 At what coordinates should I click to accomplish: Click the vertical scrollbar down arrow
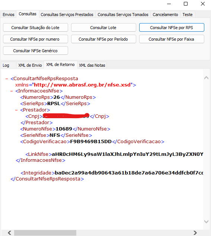tap(206, 221)
